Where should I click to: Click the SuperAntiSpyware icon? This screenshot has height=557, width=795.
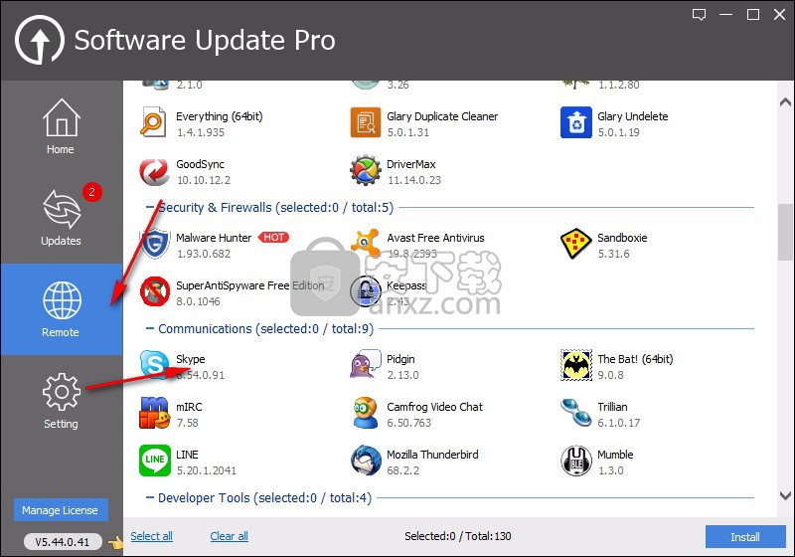(x=155, y=291)
